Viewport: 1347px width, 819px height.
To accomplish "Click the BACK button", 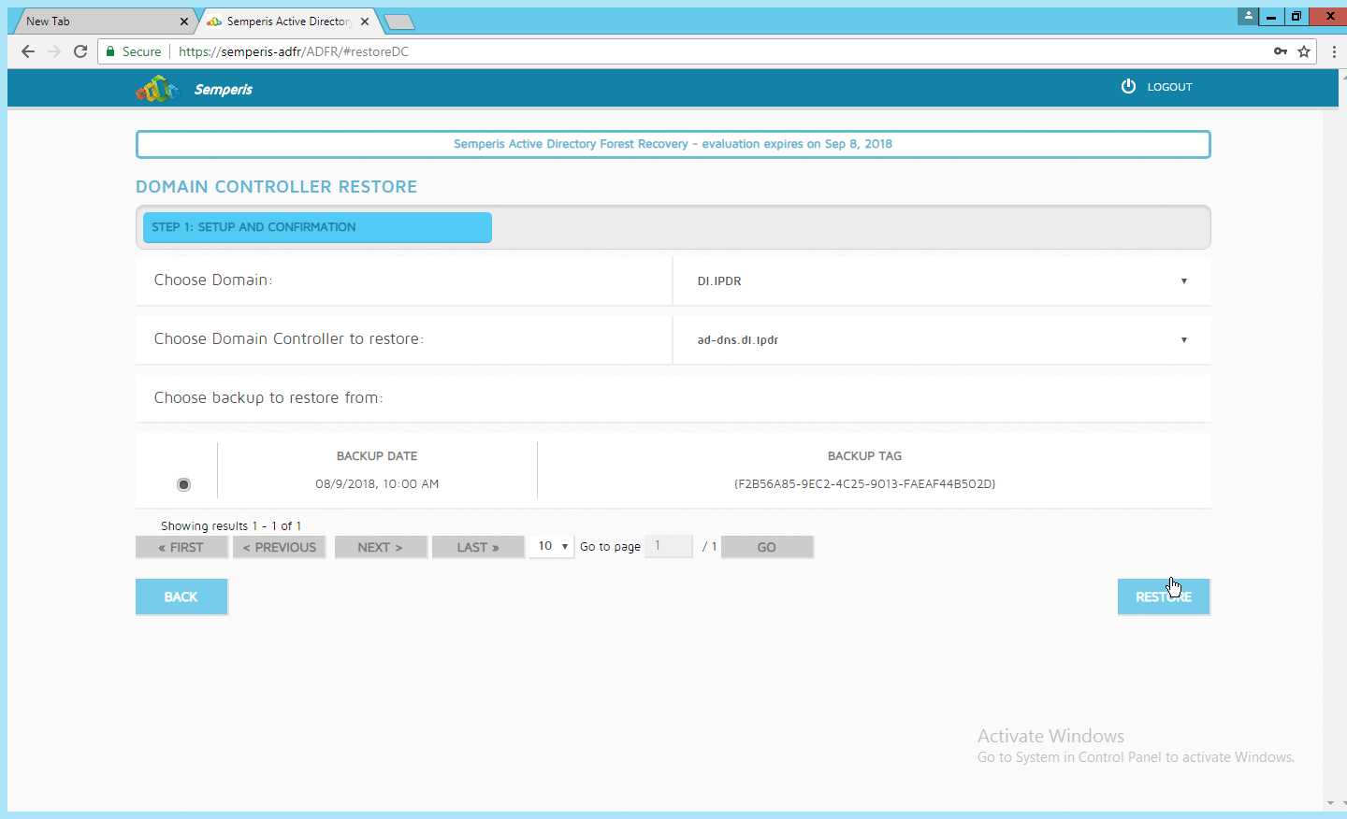I will point(181,596).
